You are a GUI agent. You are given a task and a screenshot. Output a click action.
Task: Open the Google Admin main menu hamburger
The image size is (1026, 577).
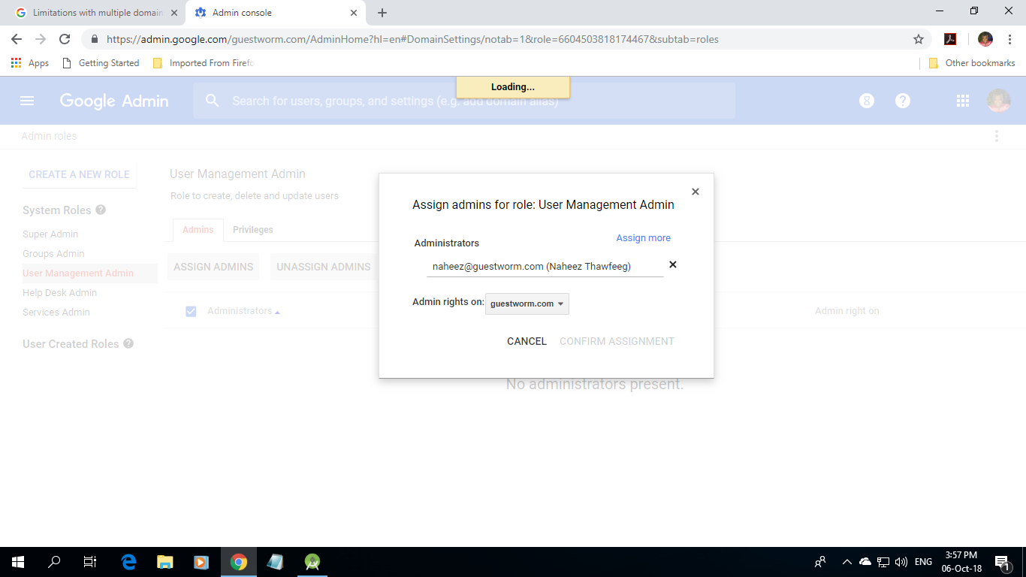pyautogui.click(x=27, y=101)
